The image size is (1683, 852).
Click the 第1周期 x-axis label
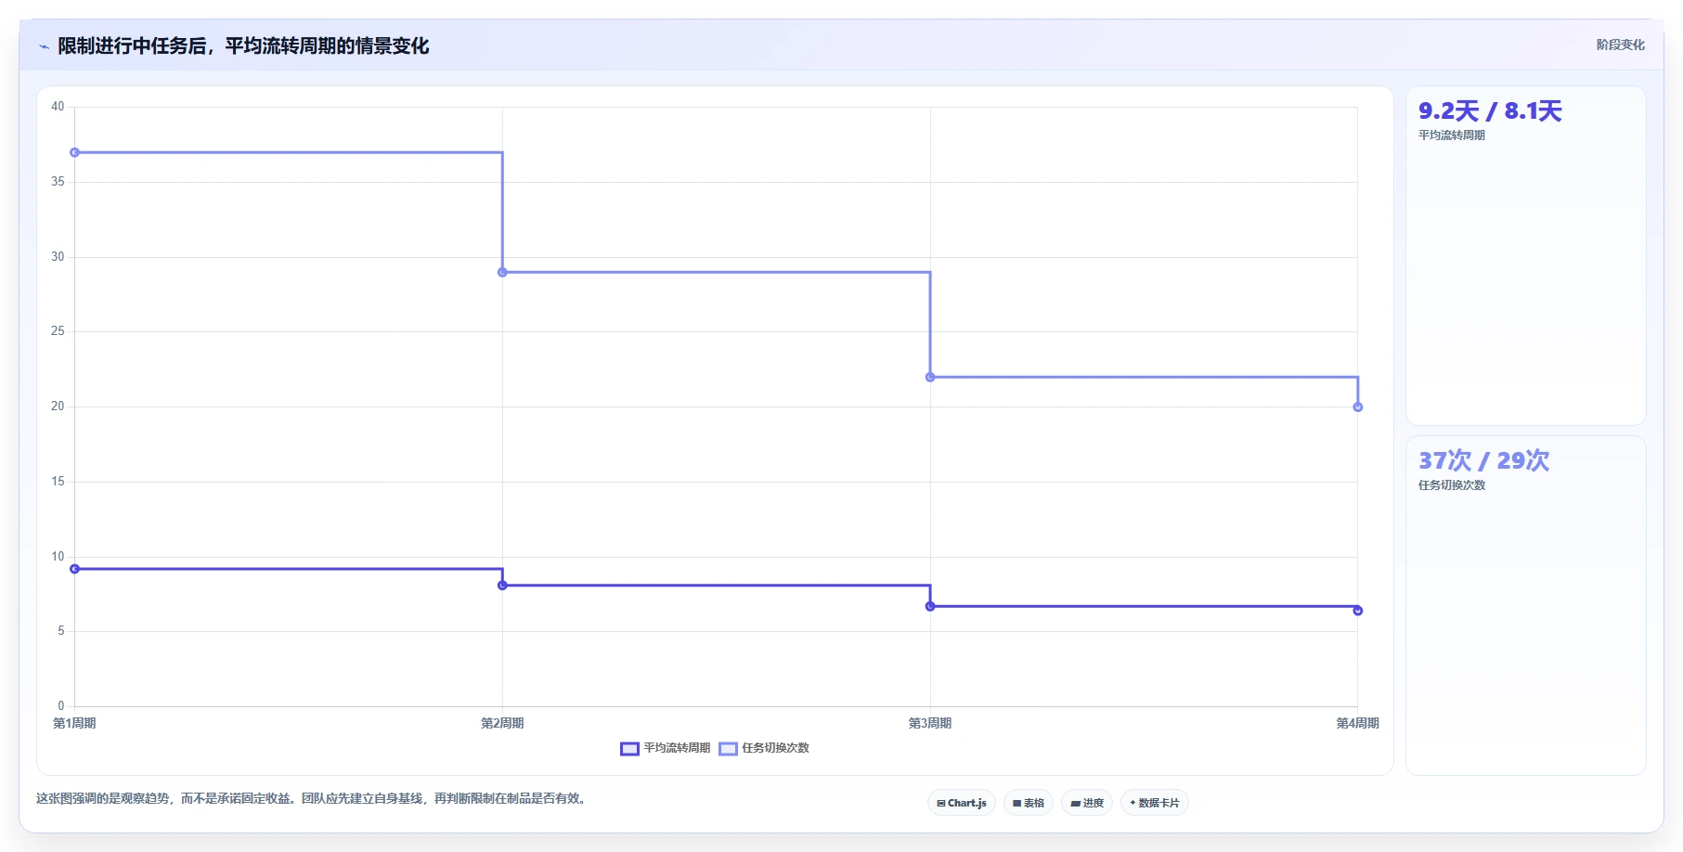tap(74, 723)
